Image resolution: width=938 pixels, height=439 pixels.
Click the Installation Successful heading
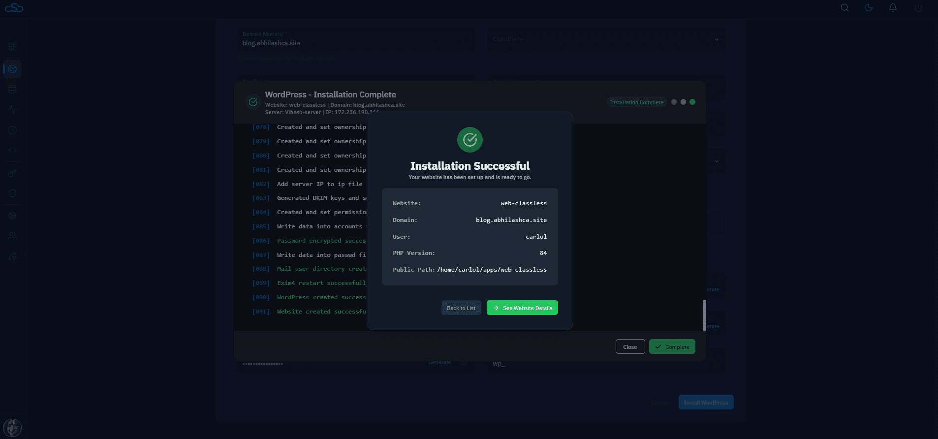click(470, 166)
